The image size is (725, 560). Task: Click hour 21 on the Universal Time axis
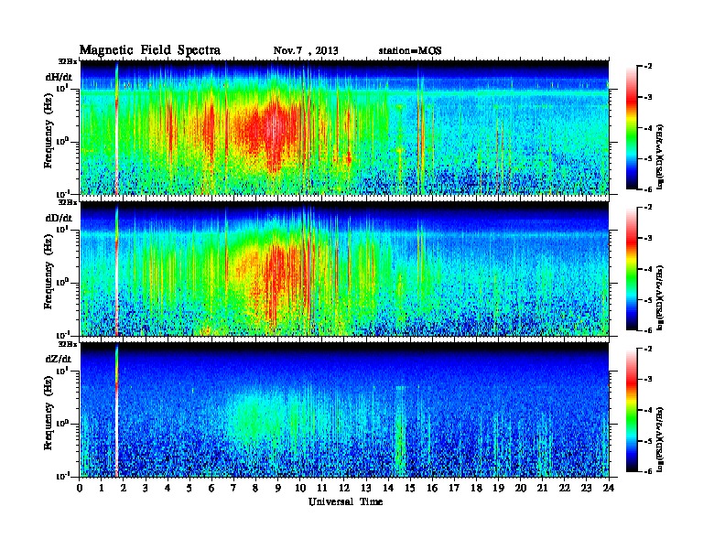[542, 489]
